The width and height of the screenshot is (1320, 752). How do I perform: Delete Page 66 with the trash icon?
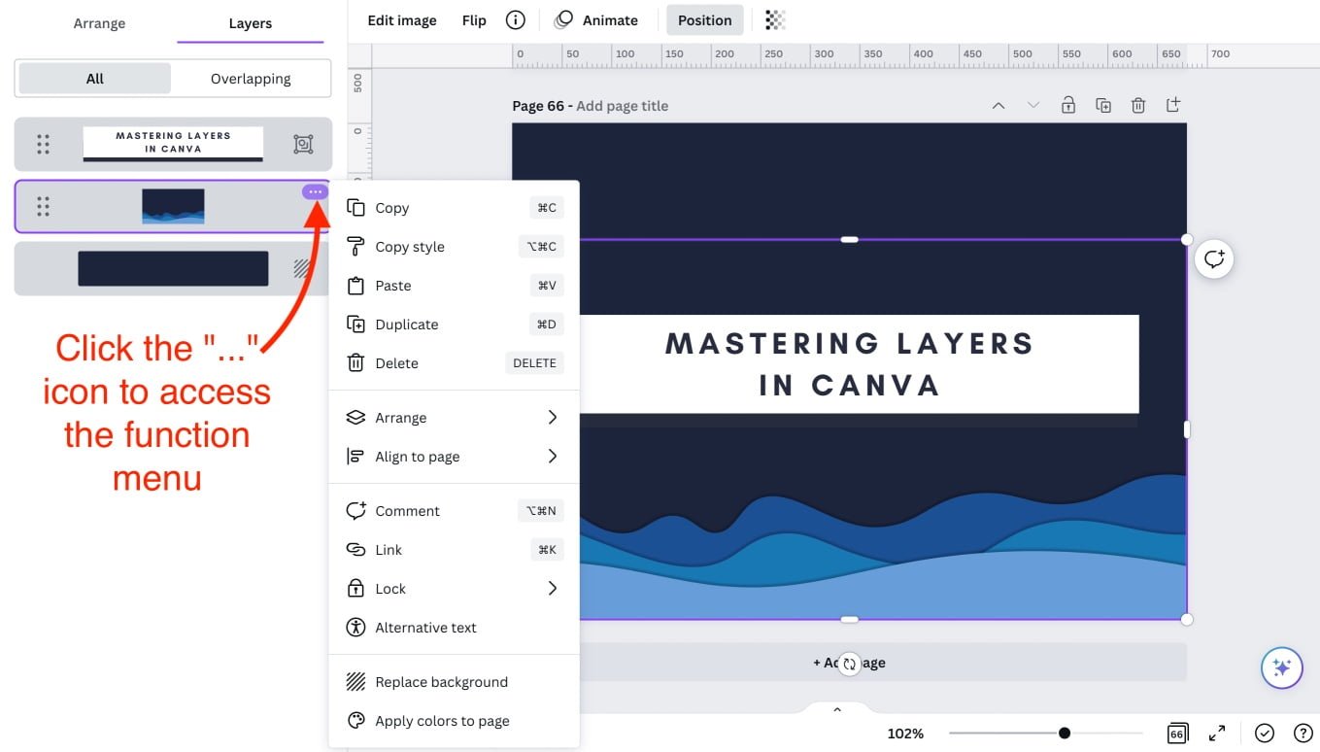(x=1137, y=104)
